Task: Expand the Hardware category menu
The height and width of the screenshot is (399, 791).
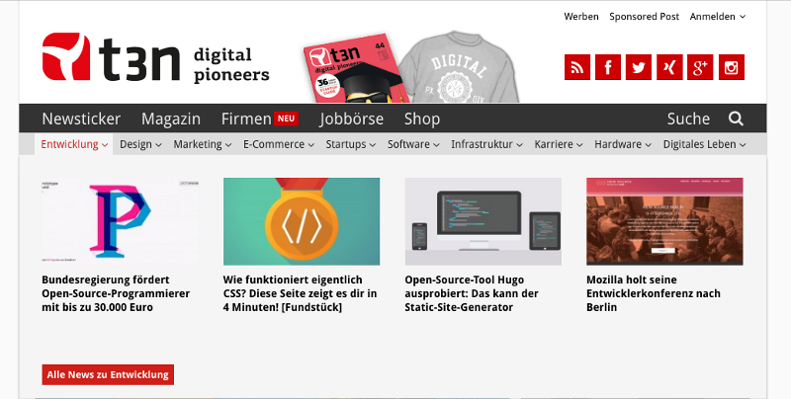Action: pyautogui.click(x=623, y=144)
